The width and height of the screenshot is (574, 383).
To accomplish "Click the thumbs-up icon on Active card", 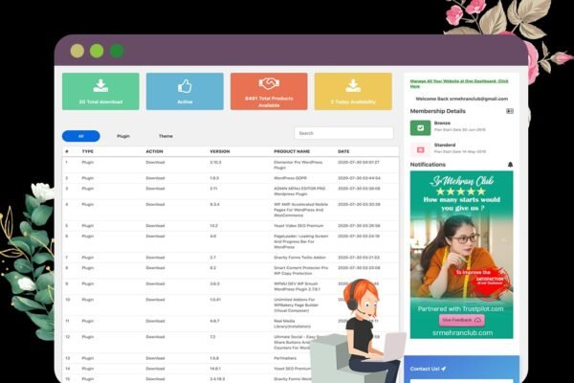I will tap(185, 86).
